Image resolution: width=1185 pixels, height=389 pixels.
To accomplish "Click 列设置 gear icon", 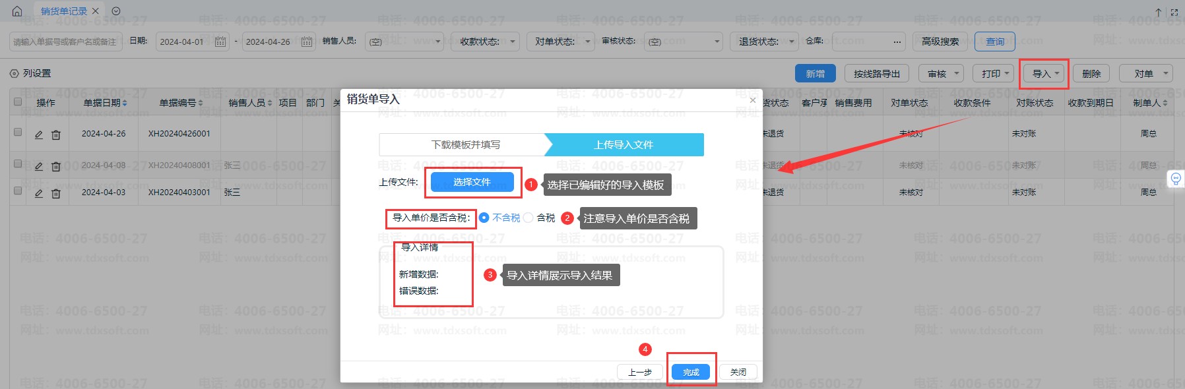I will point(14,74).
